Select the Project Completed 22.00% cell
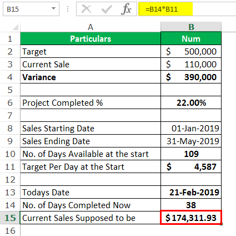This screenshot has height=236, width=236. (191, 102)
